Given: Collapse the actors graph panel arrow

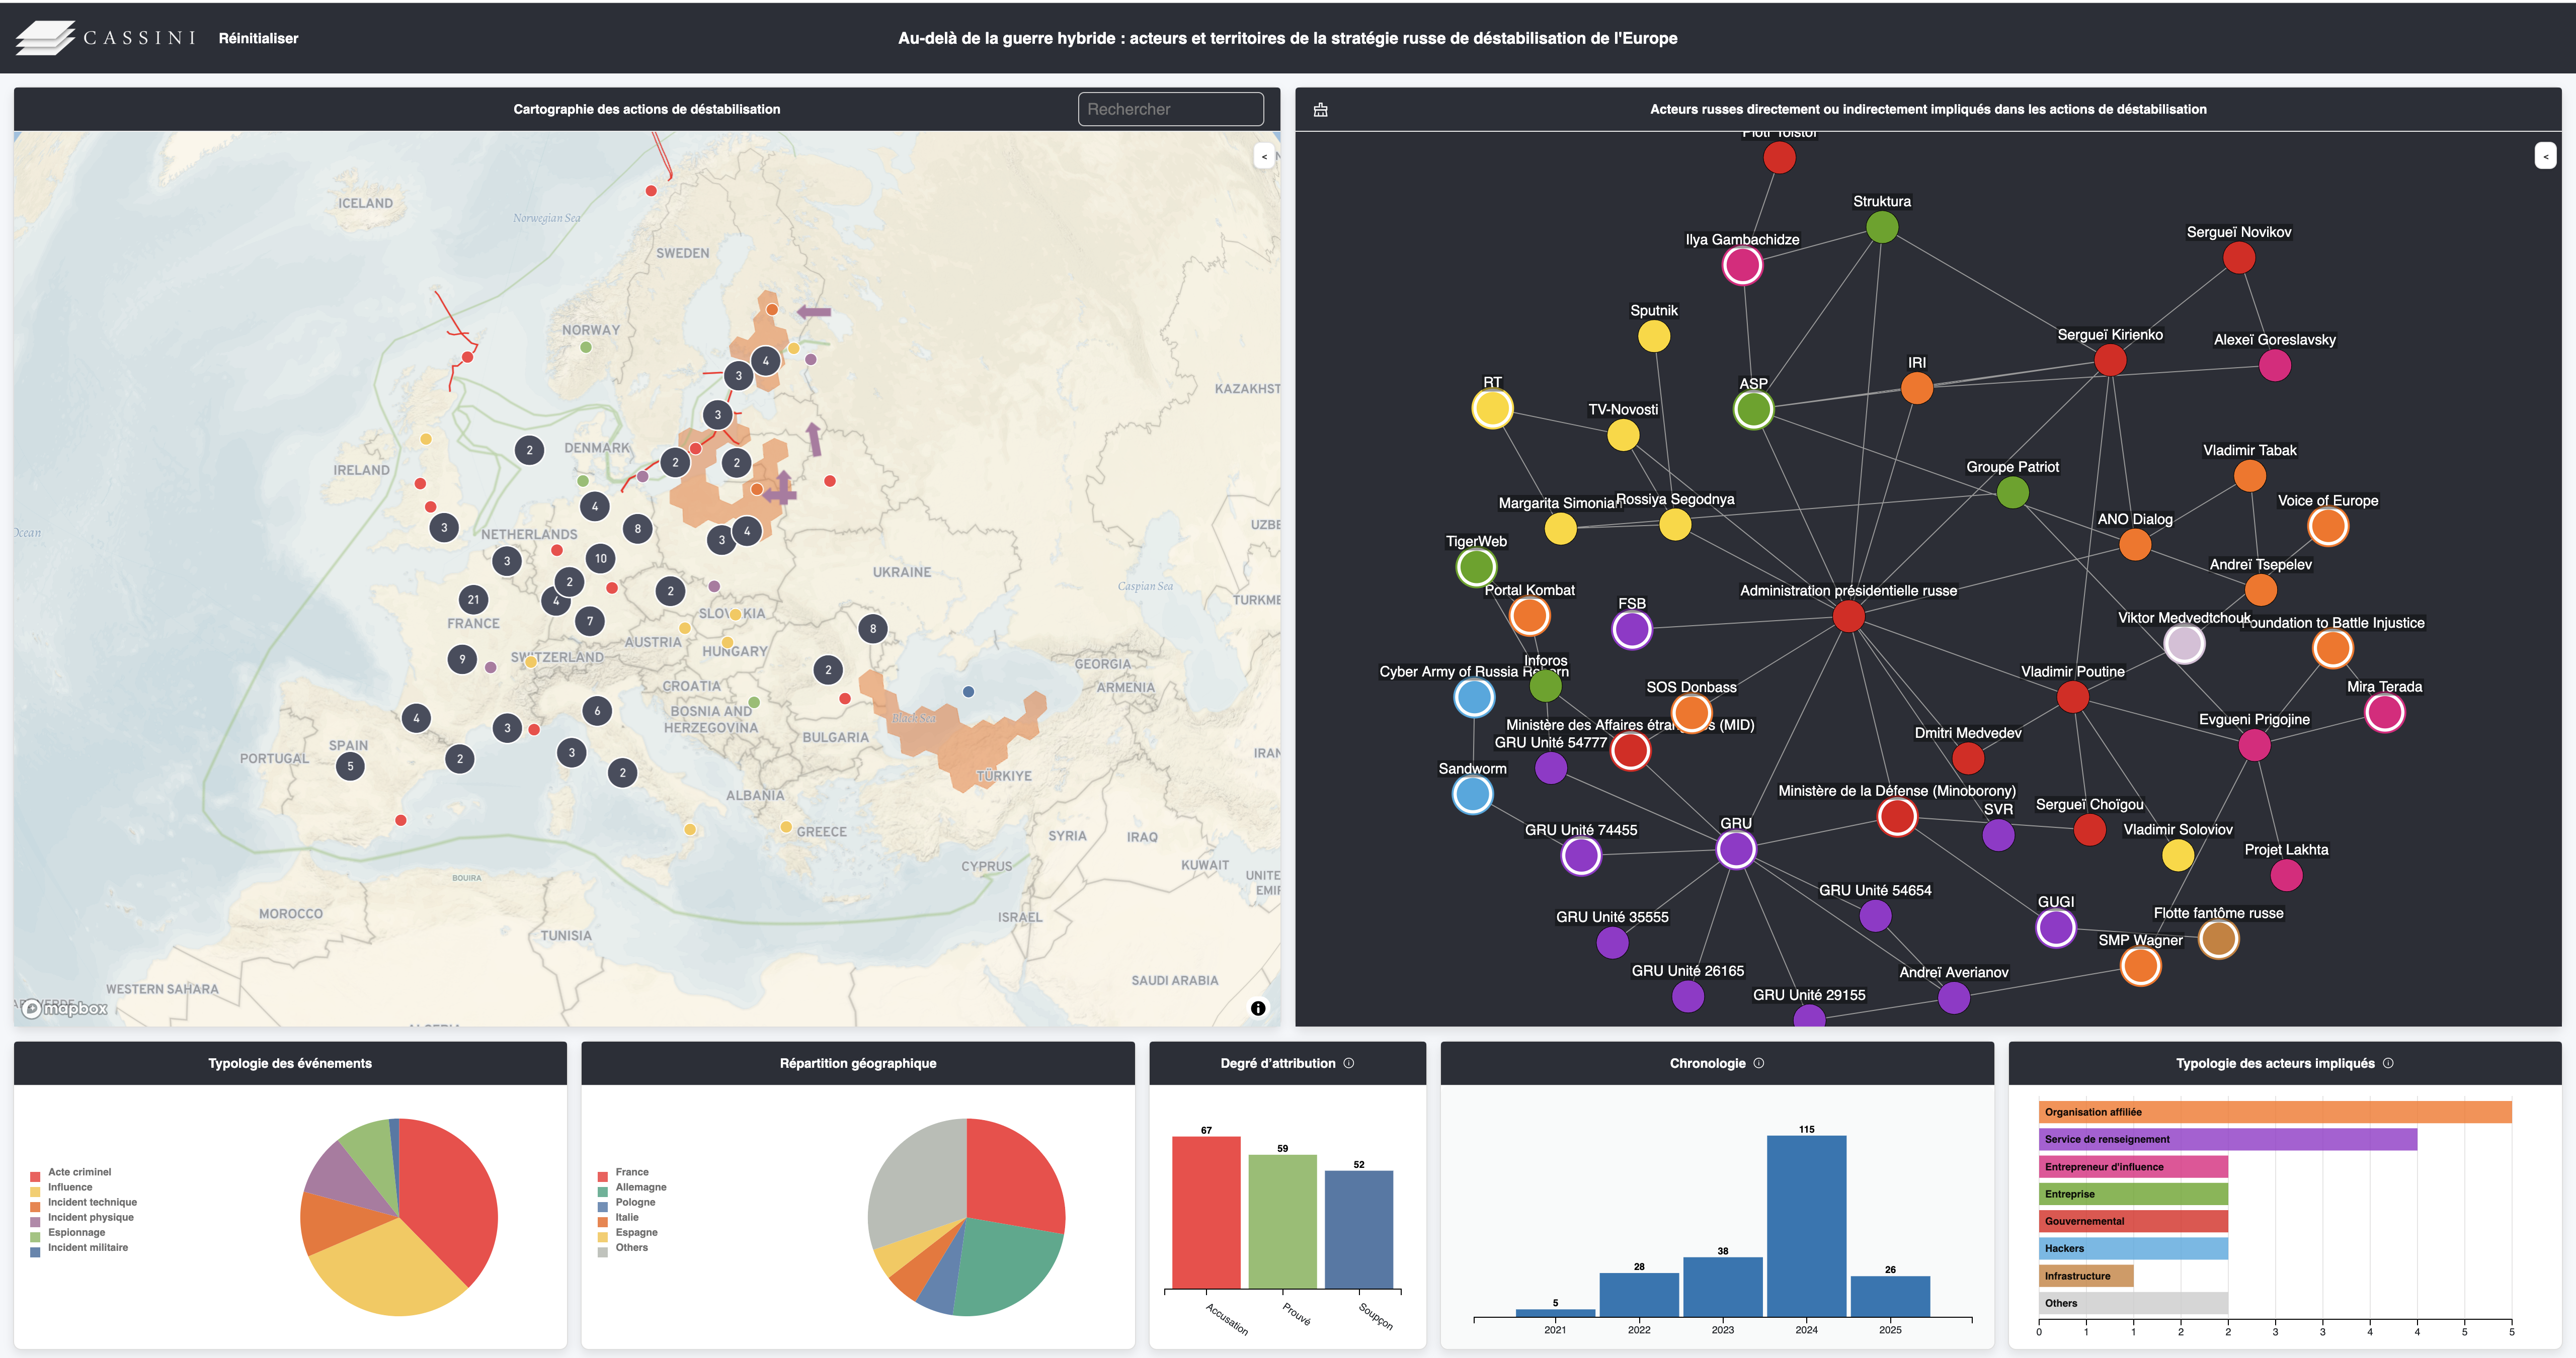Looking at the screenshot, I should [2545, 156].
